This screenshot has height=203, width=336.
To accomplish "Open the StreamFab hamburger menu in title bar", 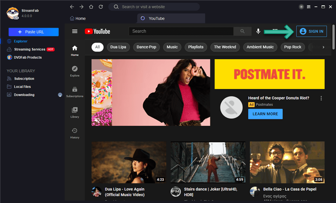I will click(x=309, y=7).
